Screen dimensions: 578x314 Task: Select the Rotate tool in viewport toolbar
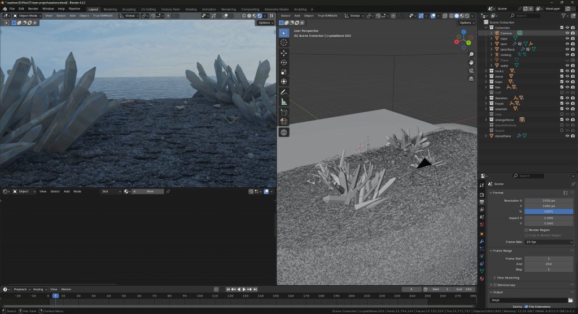(283, 62)
